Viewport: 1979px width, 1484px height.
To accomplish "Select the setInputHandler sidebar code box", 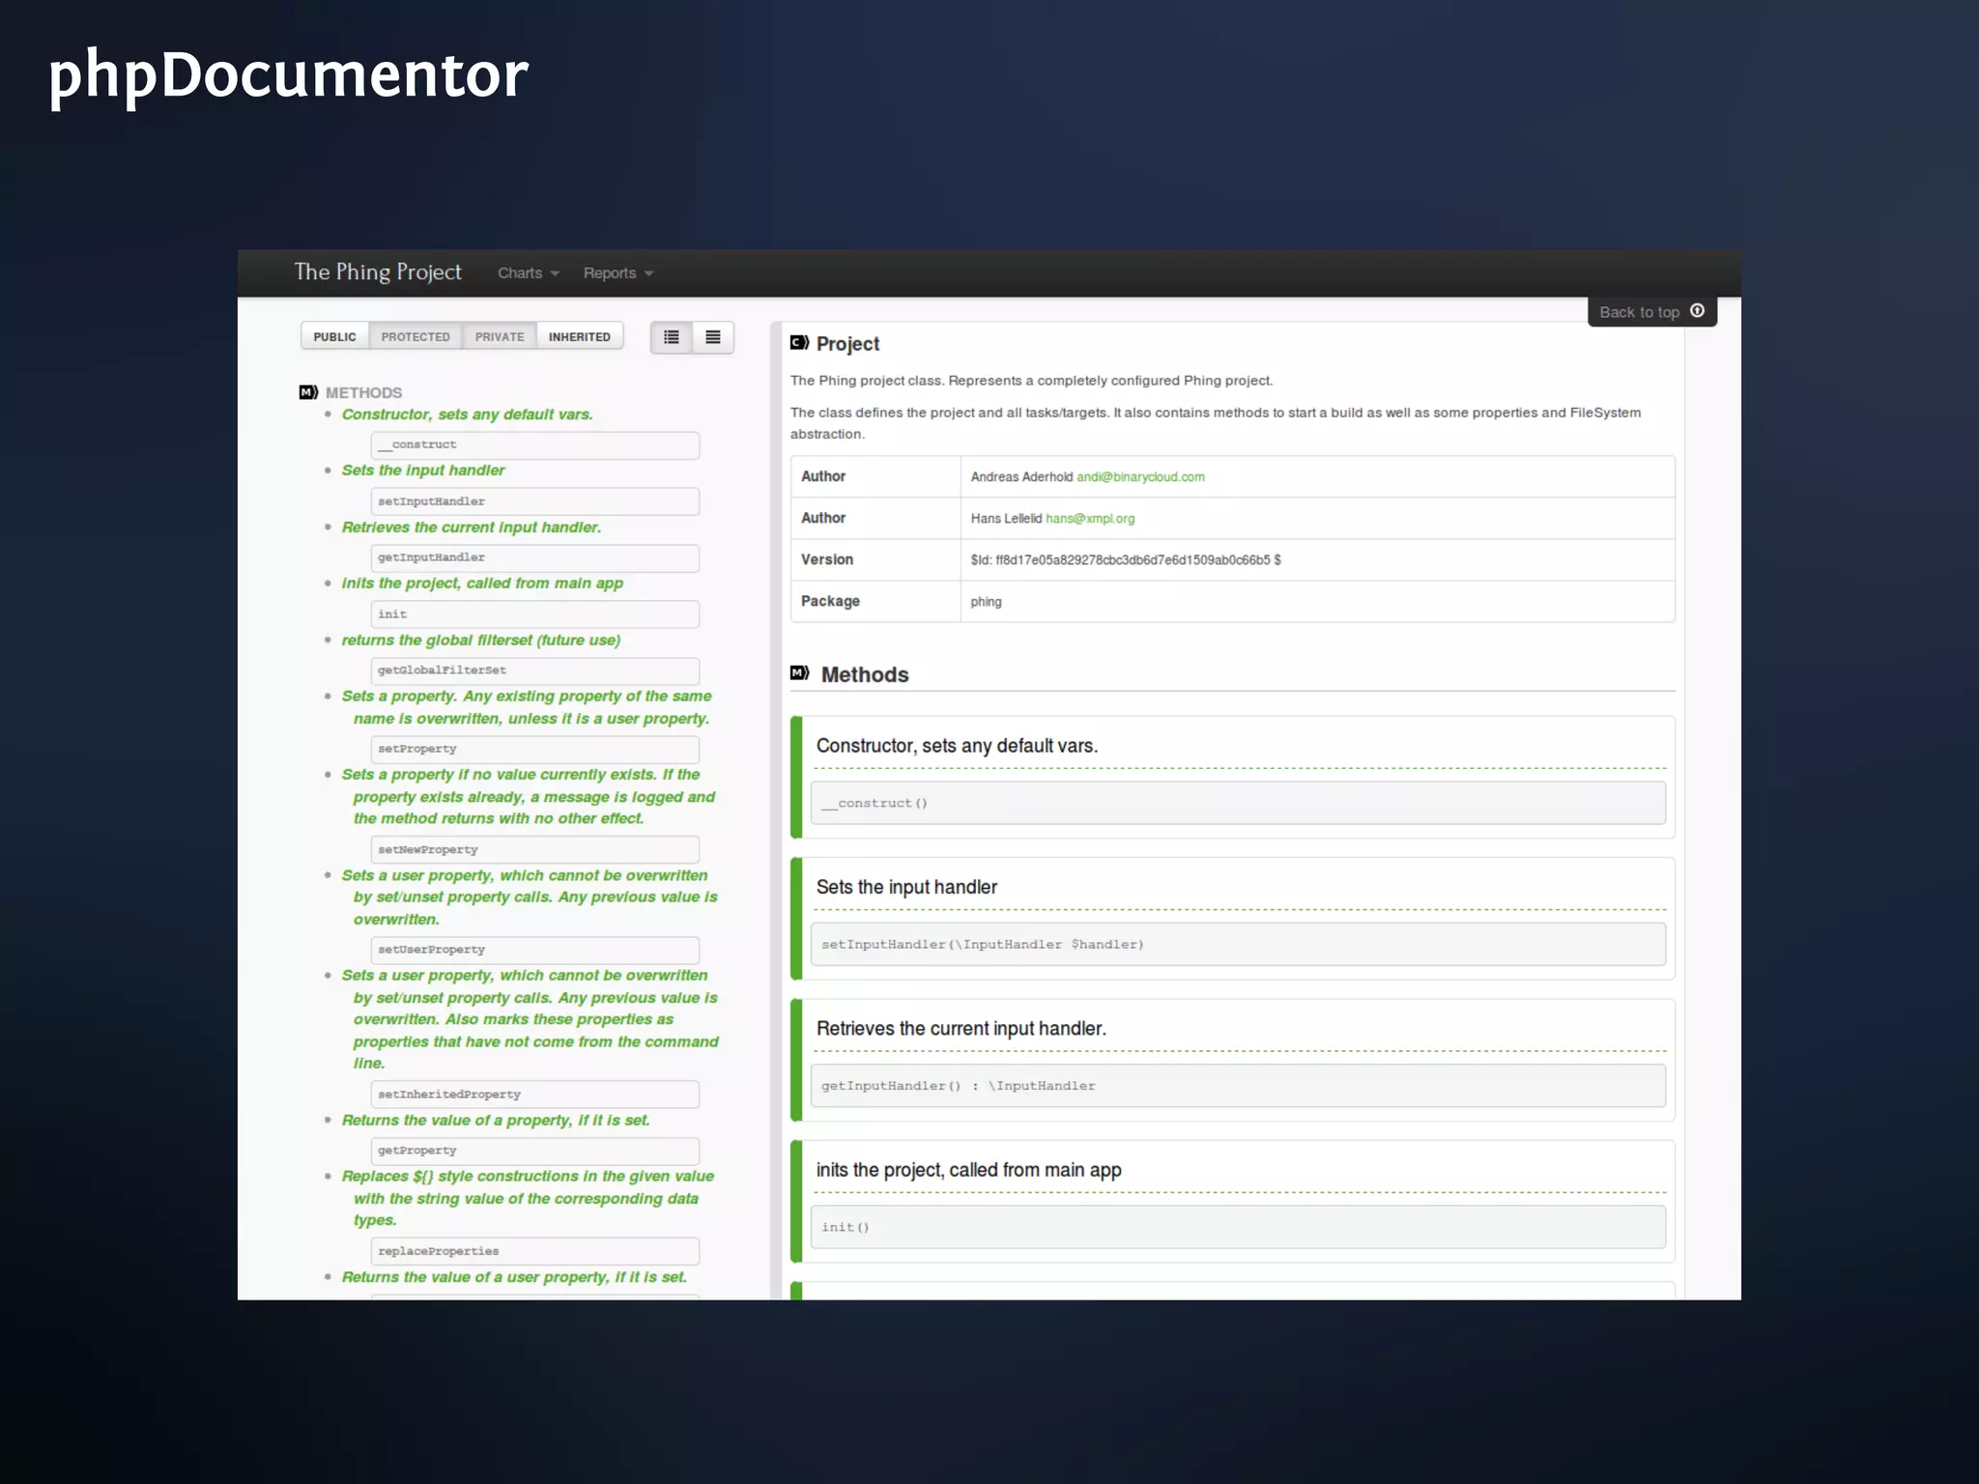I will coord(535,501).
